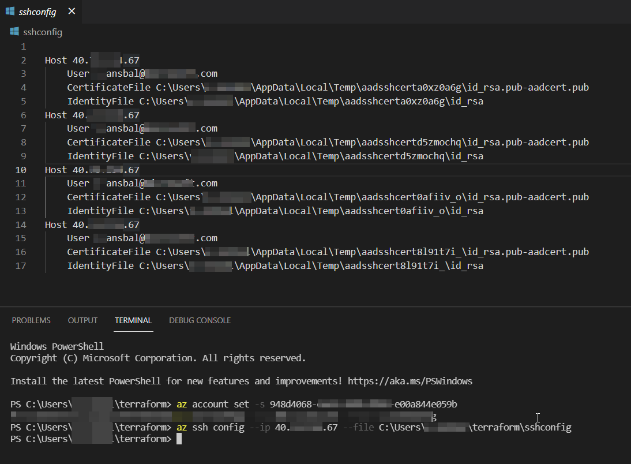Click User keyword on line 11

click(x=78, y=183)
